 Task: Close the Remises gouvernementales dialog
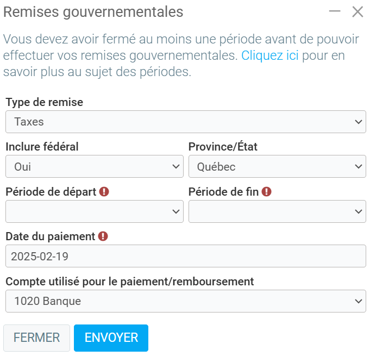[x=358, y=12]
